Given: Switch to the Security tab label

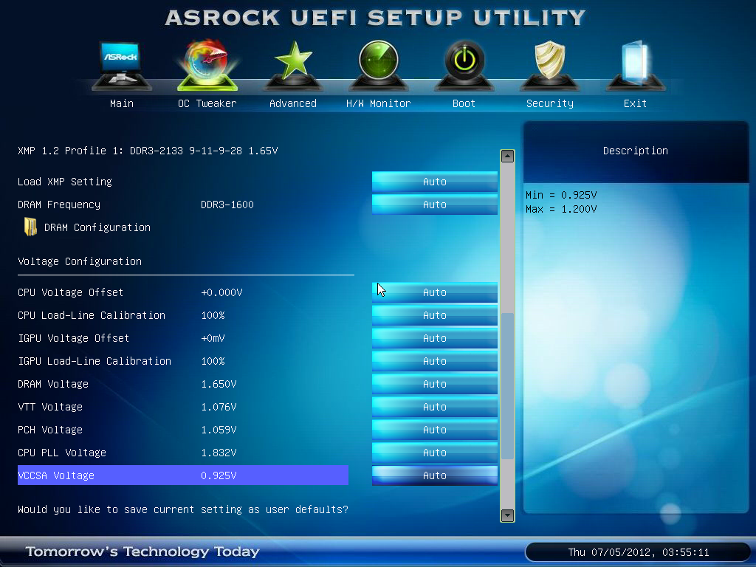Looking at the screenshot, I should click(x=549, y=103).
